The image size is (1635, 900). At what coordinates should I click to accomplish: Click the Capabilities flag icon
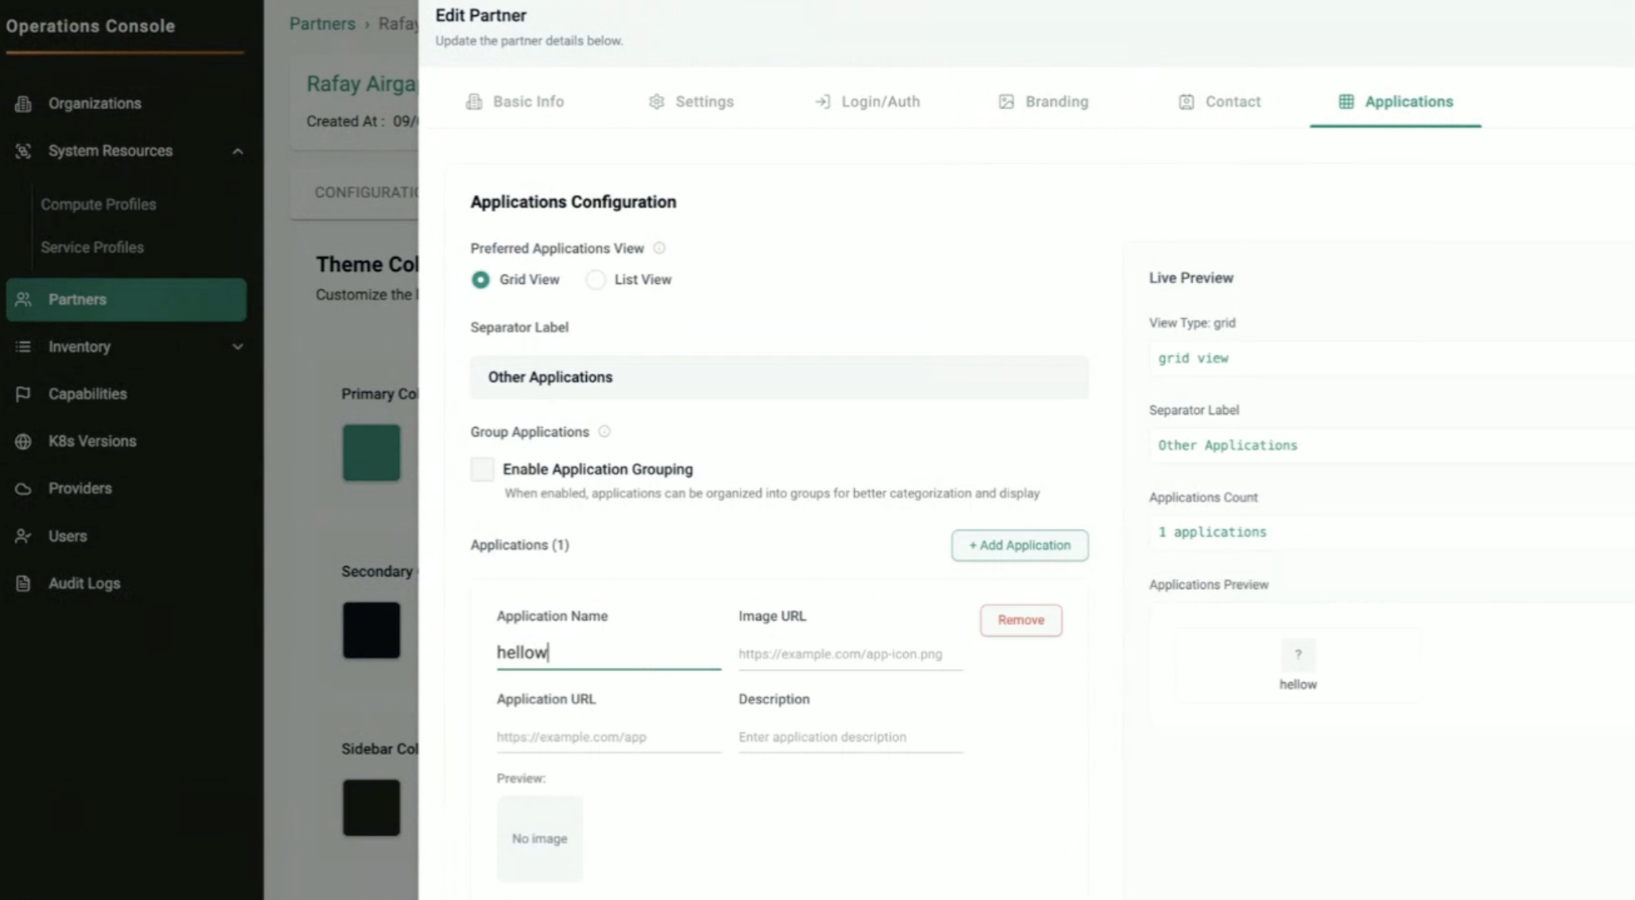click(x=23, y=394)
